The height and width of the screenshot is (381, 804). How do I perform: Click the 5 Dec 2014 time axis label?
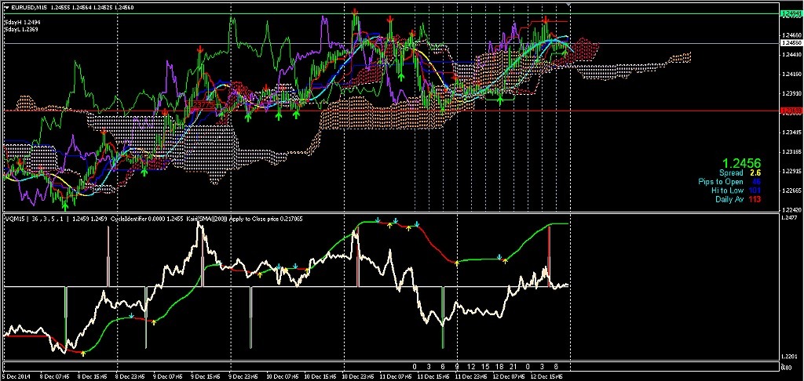[14, 376]
